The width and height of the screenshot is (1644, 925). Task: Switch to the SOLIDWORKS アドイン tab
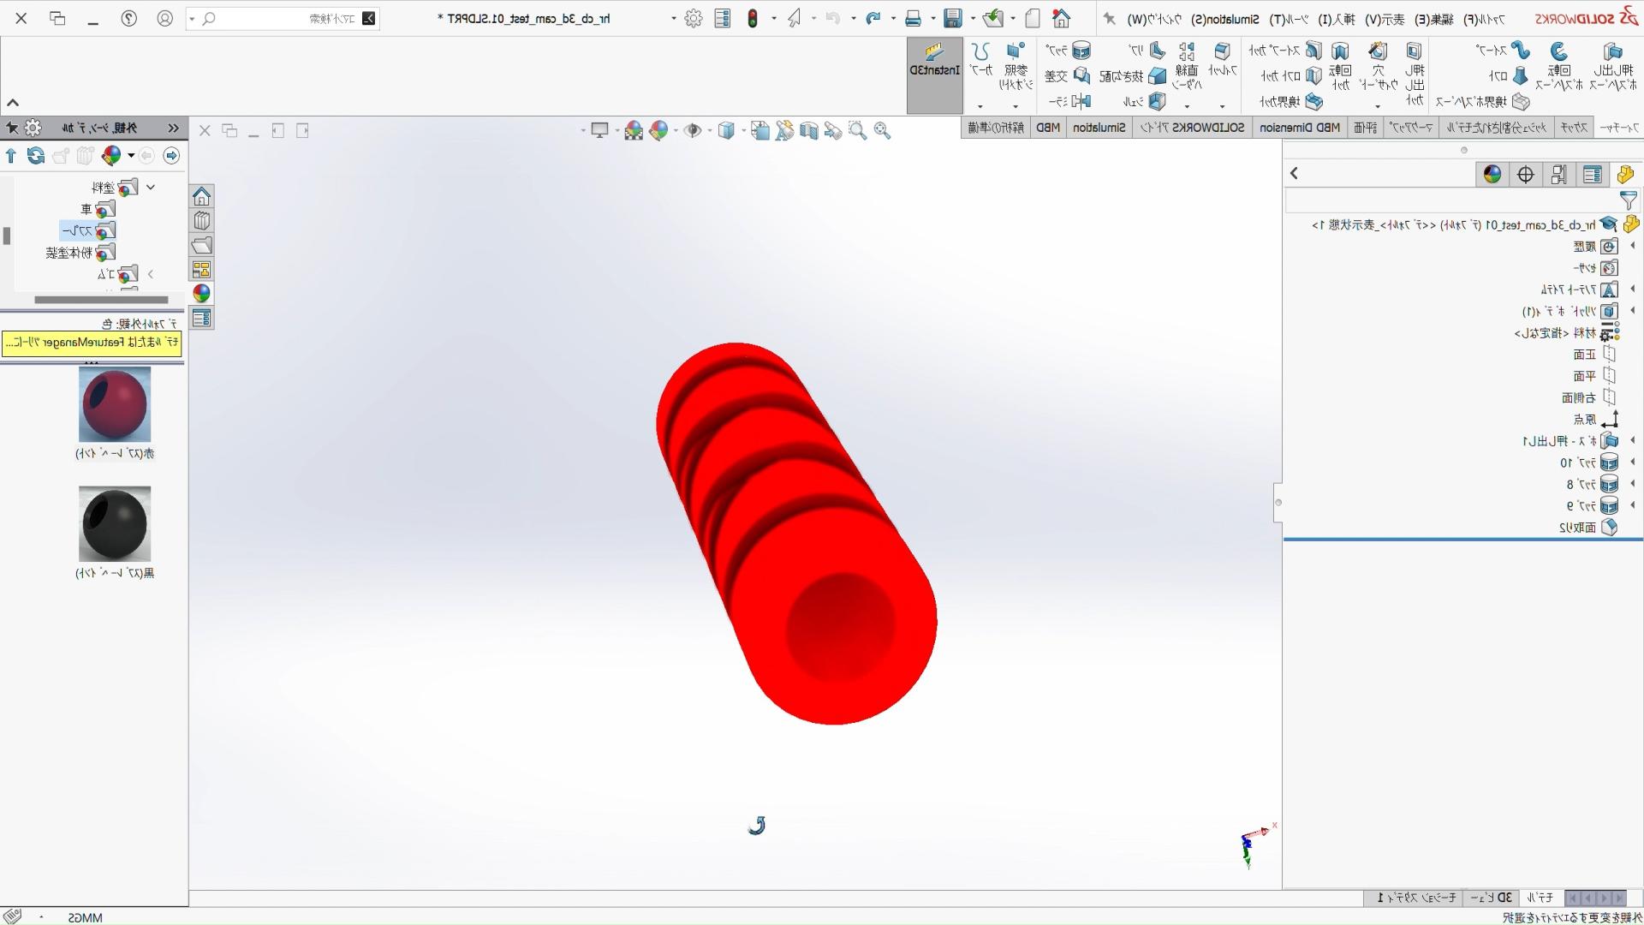tap(1192, 128)
